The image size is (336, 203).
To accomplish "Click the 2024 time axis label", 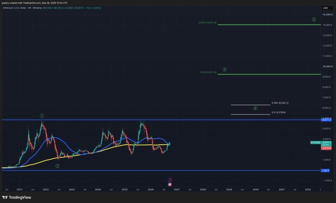I will (98, 190).
